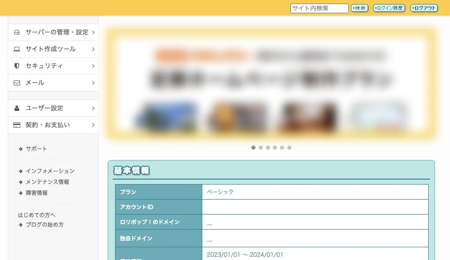Open the 障害情報 link
450x260 pixels.
[x=37, y=193]
